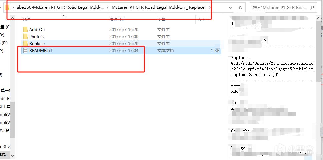Navigate to abe2b0-McLaren P1 GTR breadcrumb
The height and width of the screenshot is (160, 323).
point(60,7)
